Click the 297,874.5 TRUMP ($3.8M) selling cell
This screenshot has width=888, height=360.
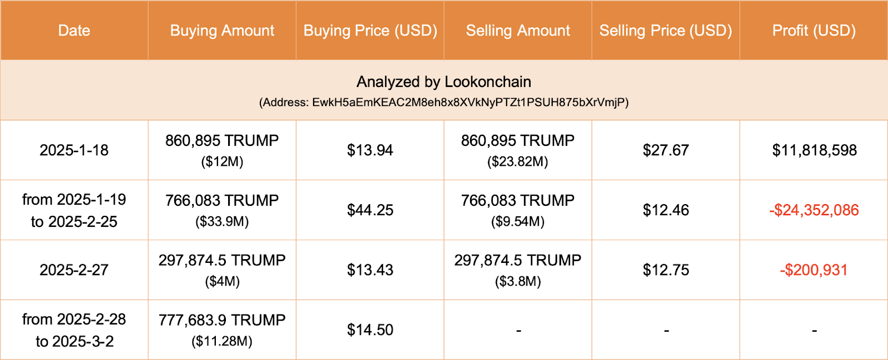click(x=518, y=270)
